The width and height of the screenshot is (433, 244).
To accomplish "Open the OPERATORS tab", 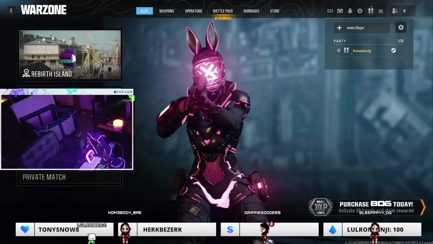I will click(193, 11).
